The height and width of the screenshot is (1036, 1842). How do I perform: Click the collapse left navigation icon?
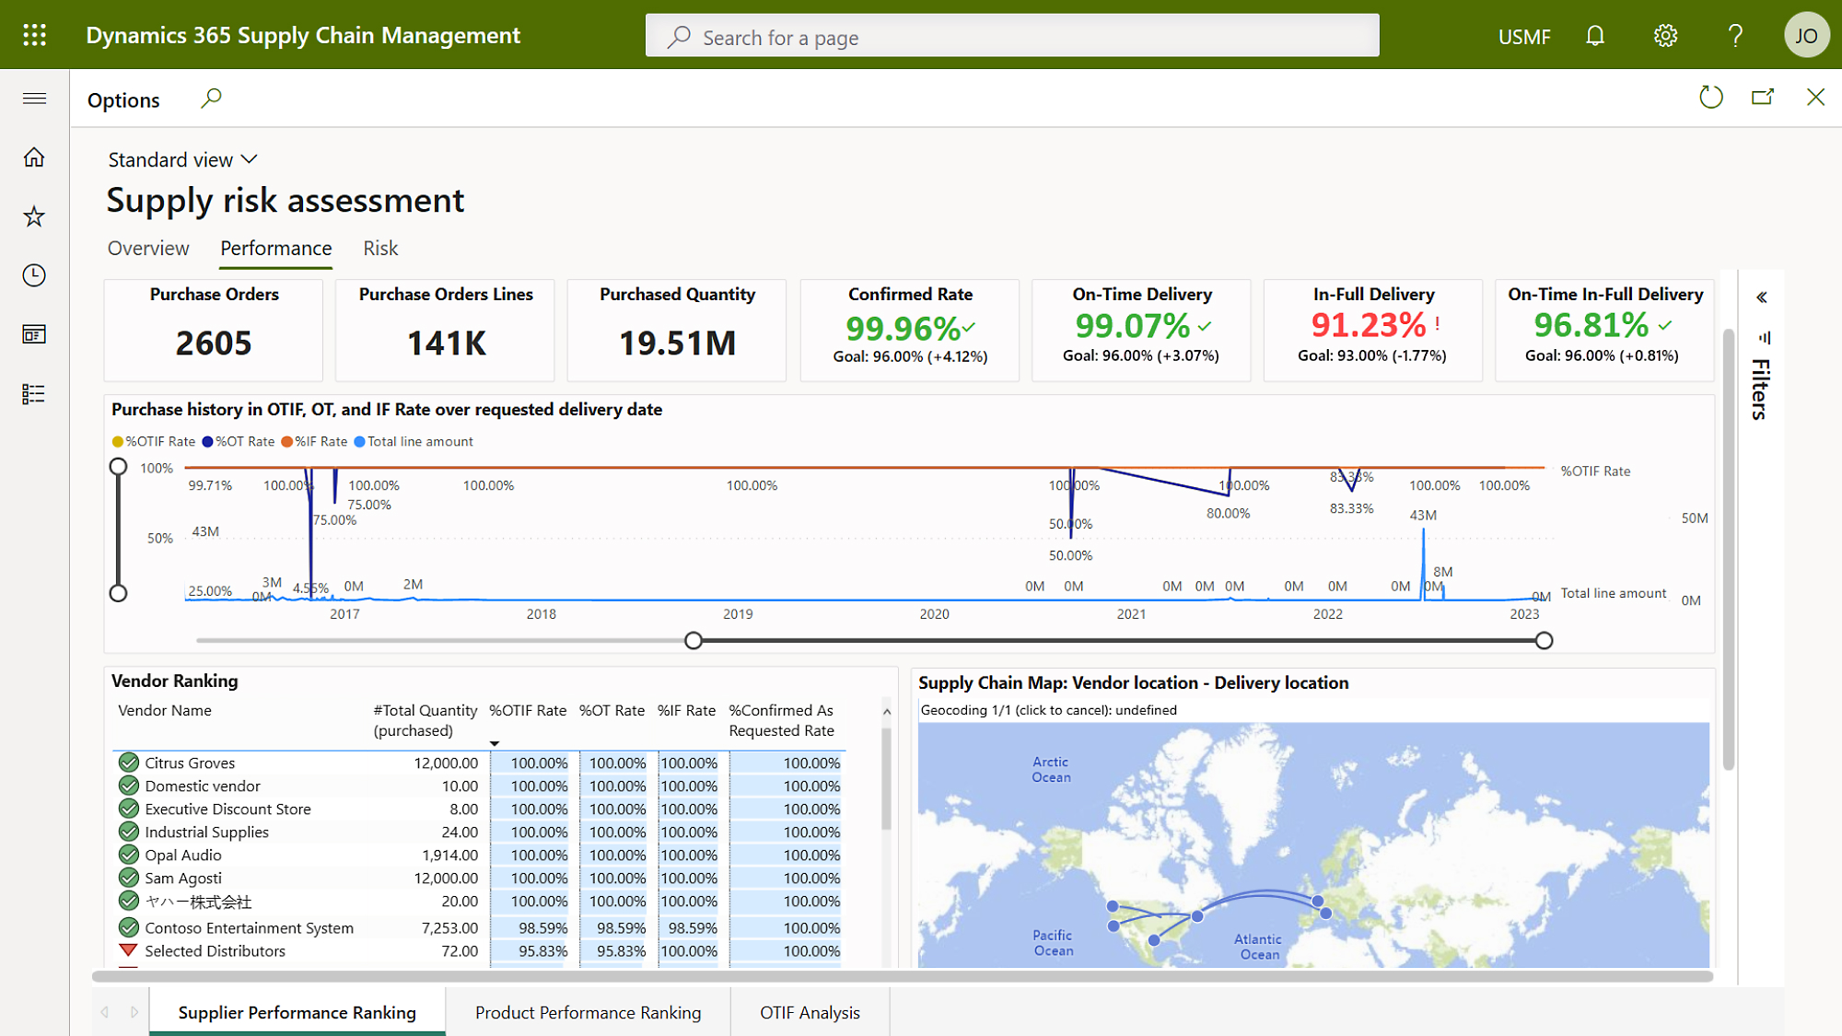34,100
